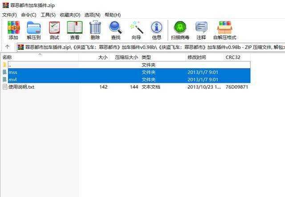The width and height of the screenshot is (285, 197).
Task: Click the 2013/10/23 date cell
Action: (204, 87)
